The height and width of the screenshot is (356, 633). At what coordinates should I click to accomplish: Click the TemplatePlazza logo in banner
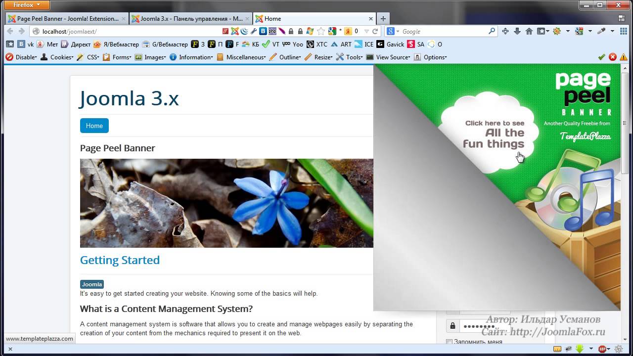pos(586,136)
